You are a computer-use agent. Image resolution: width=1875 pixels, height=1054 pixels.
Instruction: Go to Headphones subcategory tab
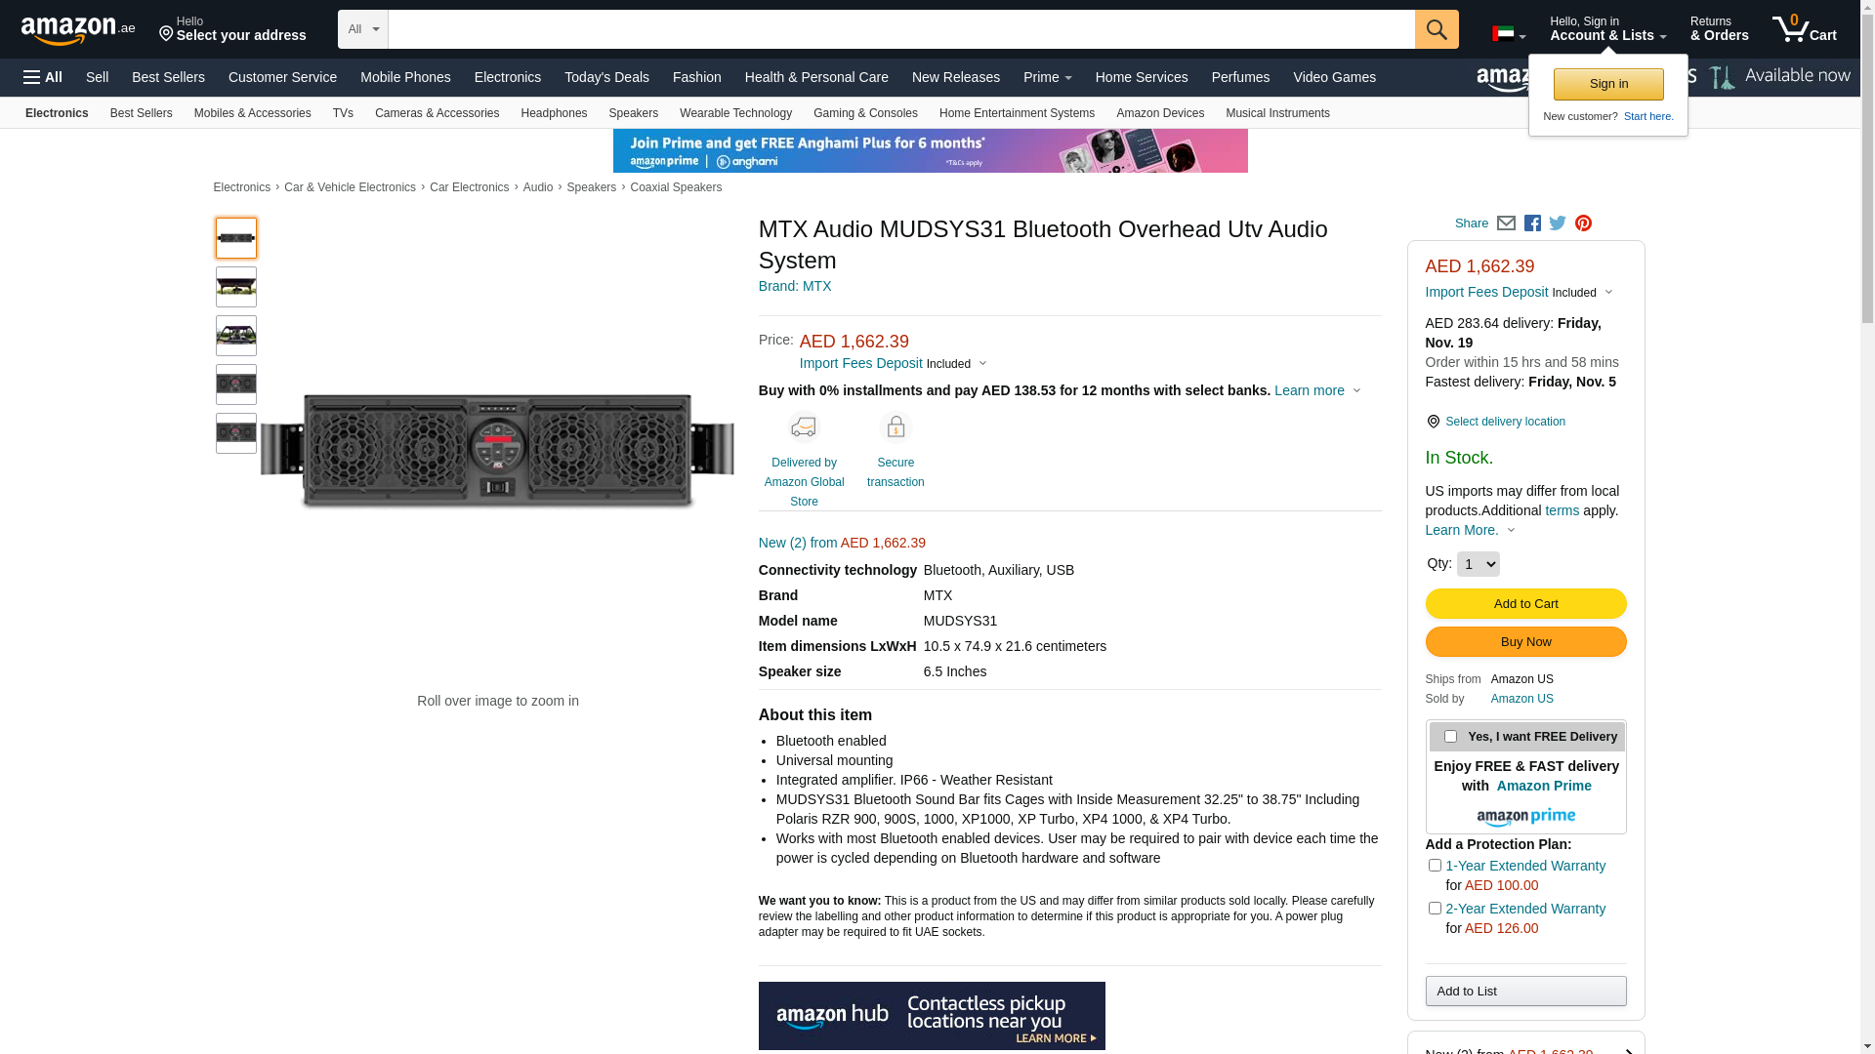(x=554, y=113)
